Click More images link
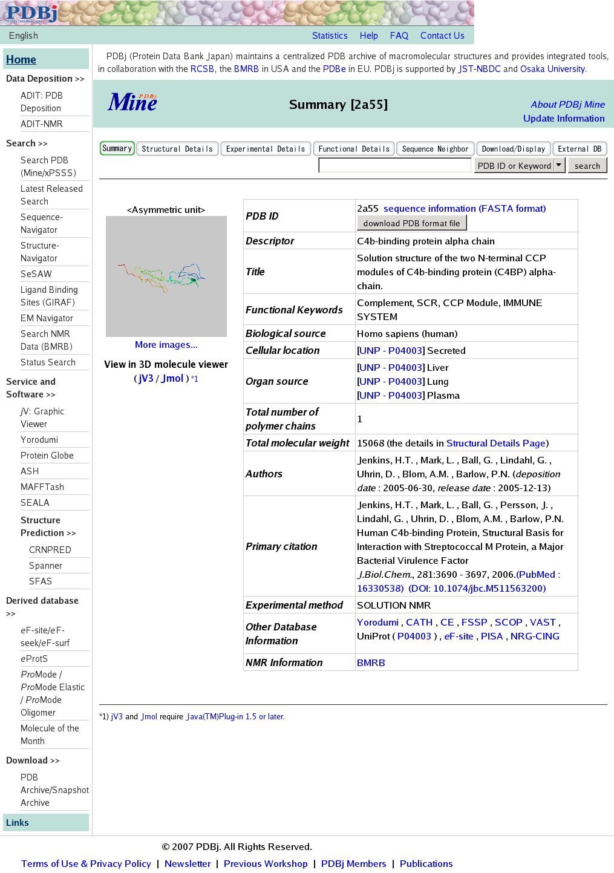The width and height of the screenshot is (614, 873). (166, 345)
